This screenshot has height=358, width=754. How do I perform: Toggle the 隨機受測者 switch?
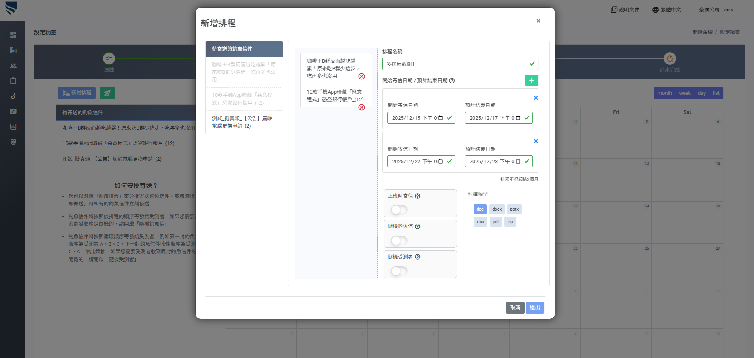[399, 271]
